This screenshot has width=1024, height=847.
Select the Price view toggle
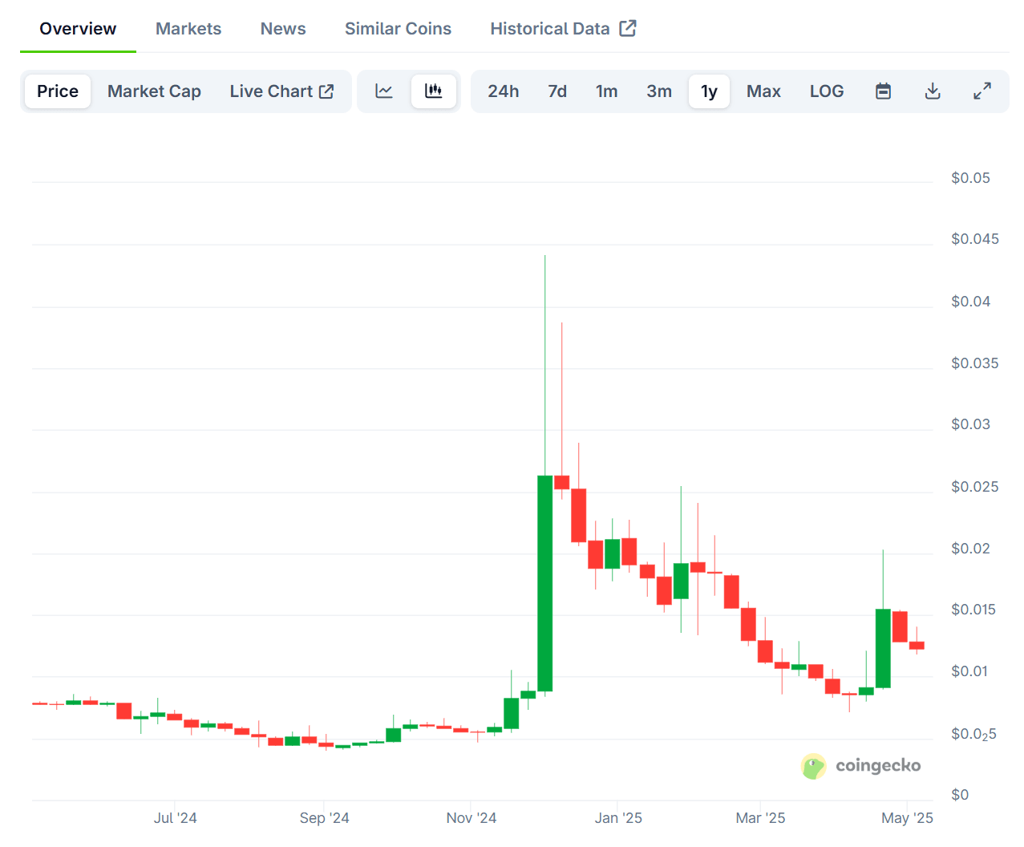tap(58, 91)
